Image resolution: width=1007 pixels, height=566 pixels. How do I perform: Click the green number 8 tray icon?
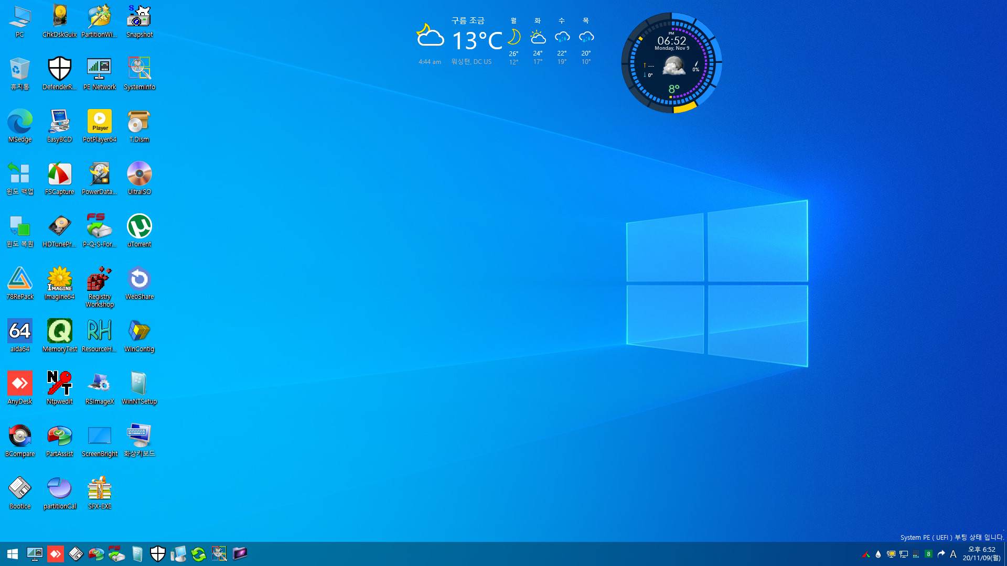click(929, 554)
